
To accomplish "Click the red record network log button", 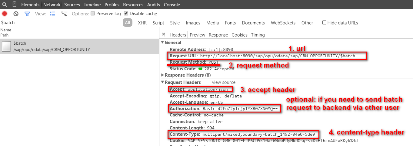I will (x=5, y=14).
